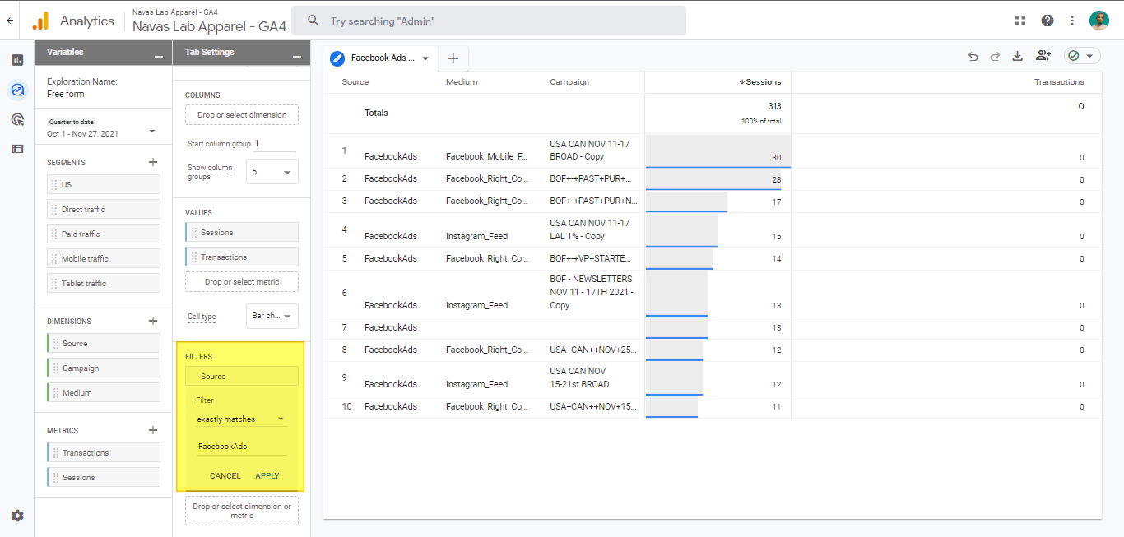Click the Campaign column header
Image resolution: width=1124 pixels, height=537 pixels.
pos(569,82)
